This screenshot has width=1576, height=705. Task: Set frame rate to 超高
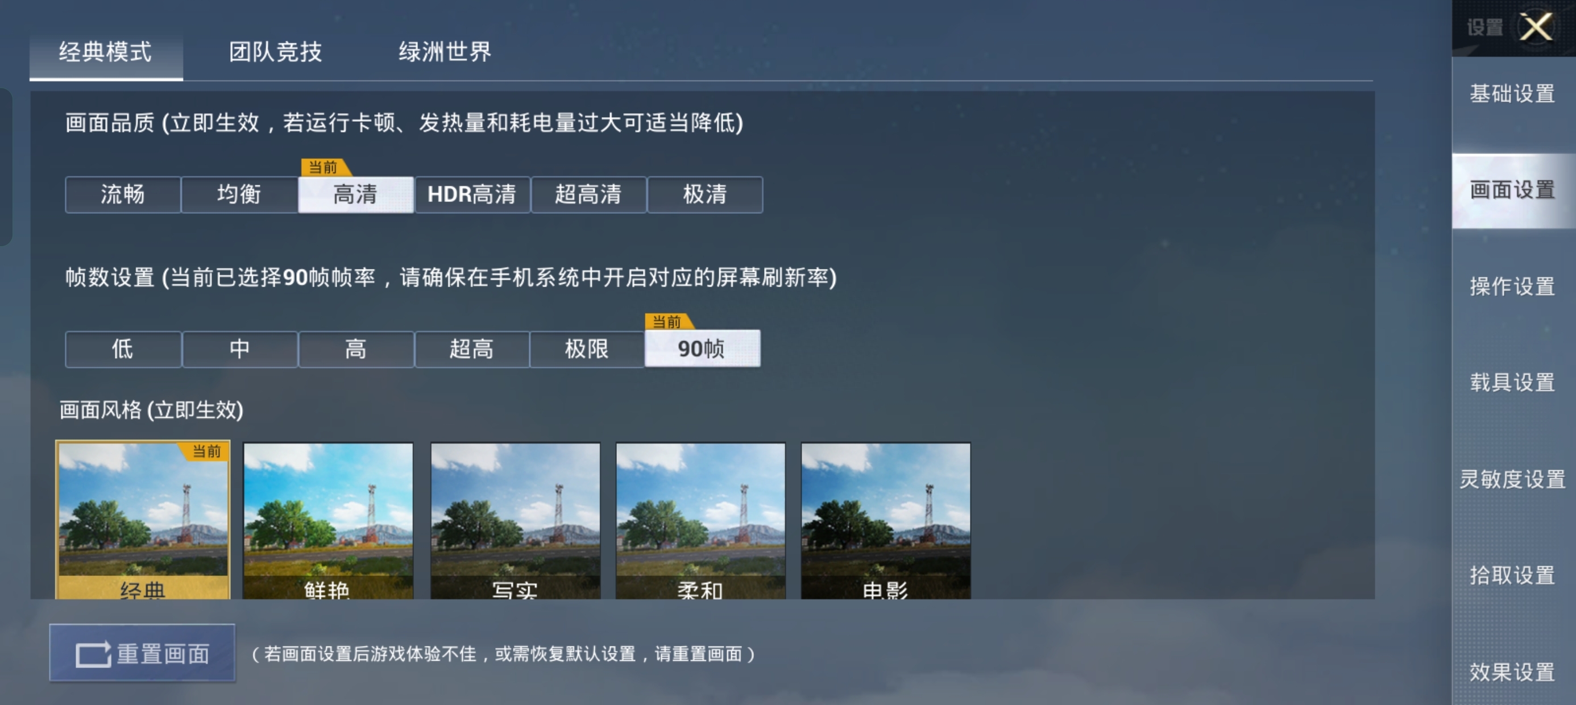point(472,349)
